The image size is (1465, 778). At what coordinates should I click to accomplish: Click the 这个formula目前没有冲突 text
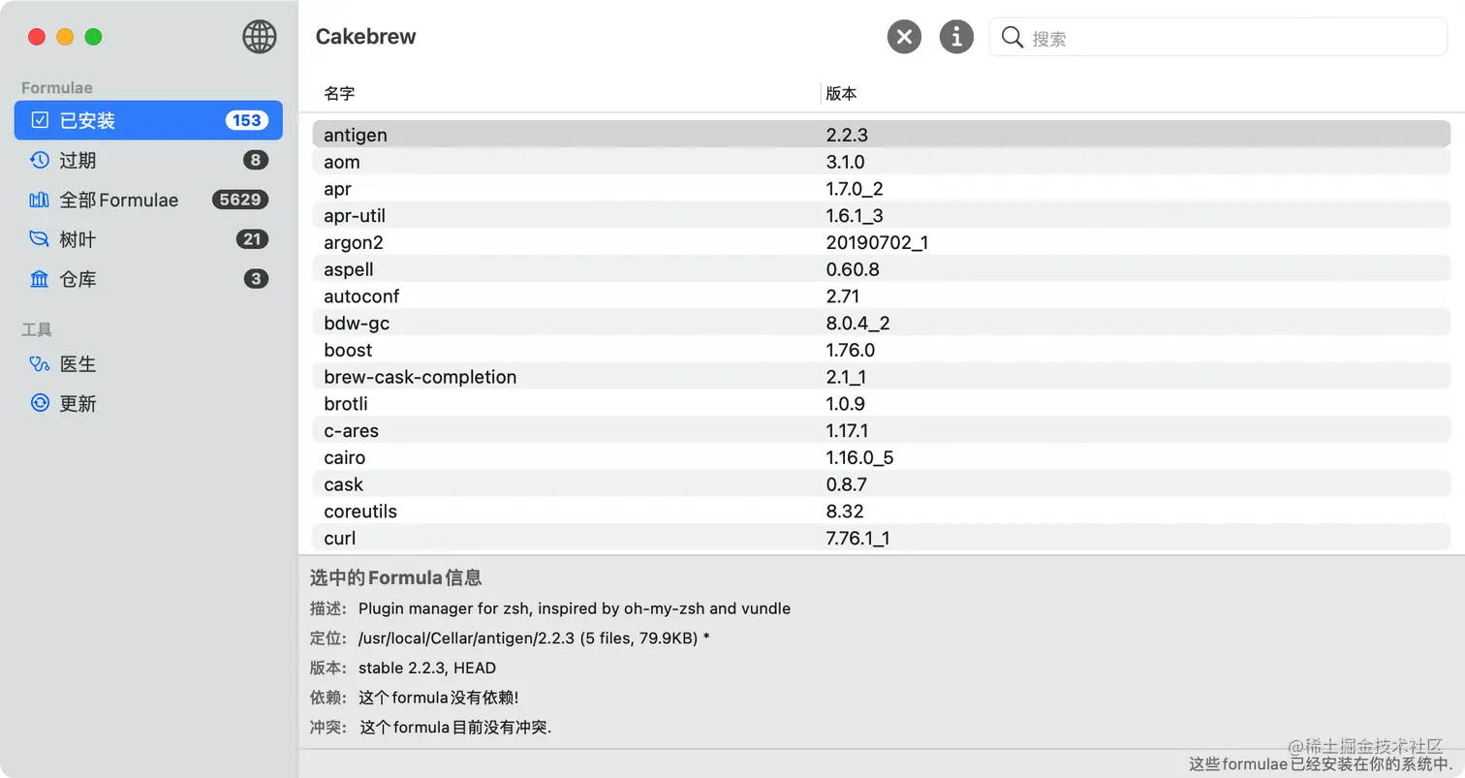[x=455, y=727]
